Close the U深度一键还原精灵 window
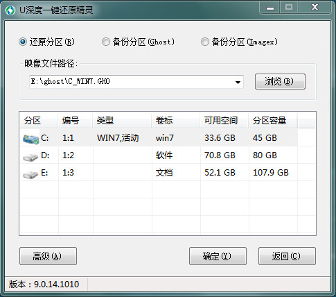Screen dimensions: 336x297 [x=315, y=8]
